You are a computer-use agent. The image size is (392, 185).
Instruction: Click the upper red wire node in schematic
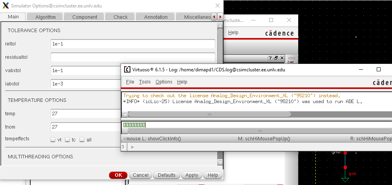[x=345, y=152]
